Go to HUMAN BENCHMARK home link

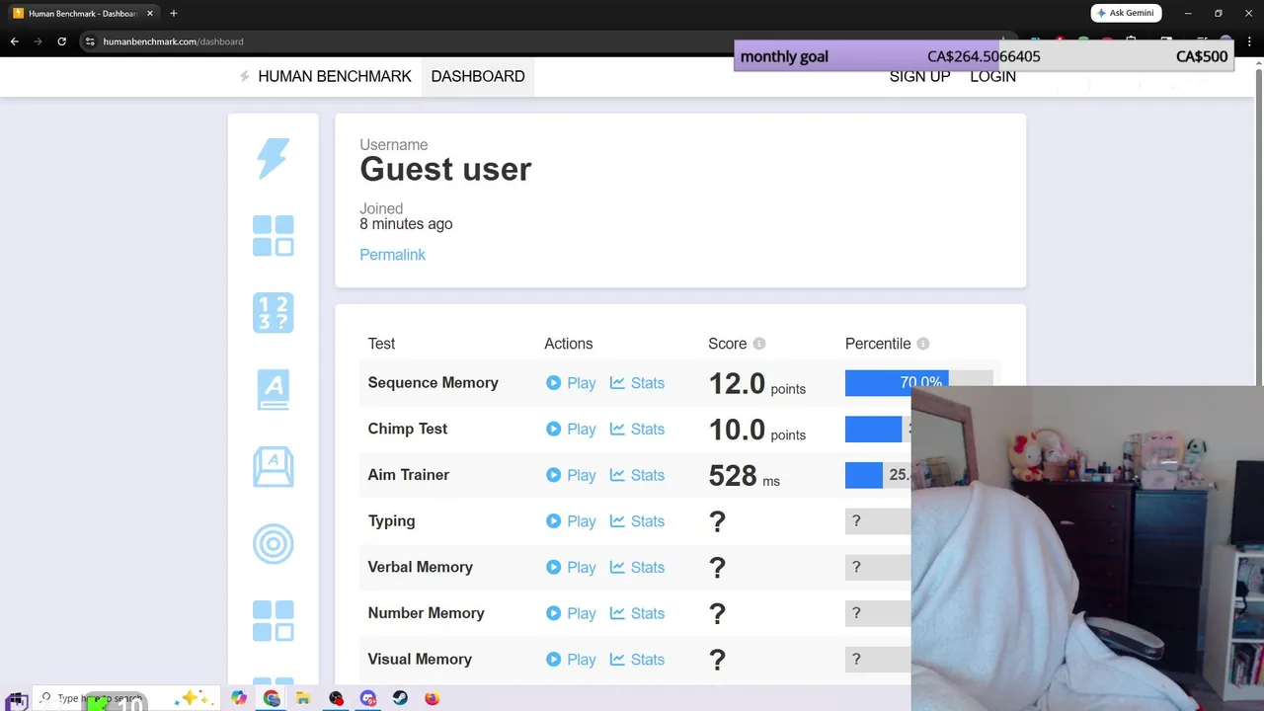[335, 76]
